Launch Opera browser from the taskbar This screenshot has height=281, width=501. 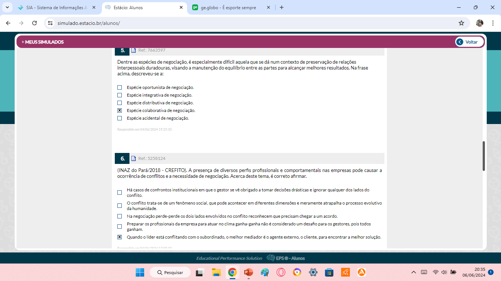(x=281, y=273)
